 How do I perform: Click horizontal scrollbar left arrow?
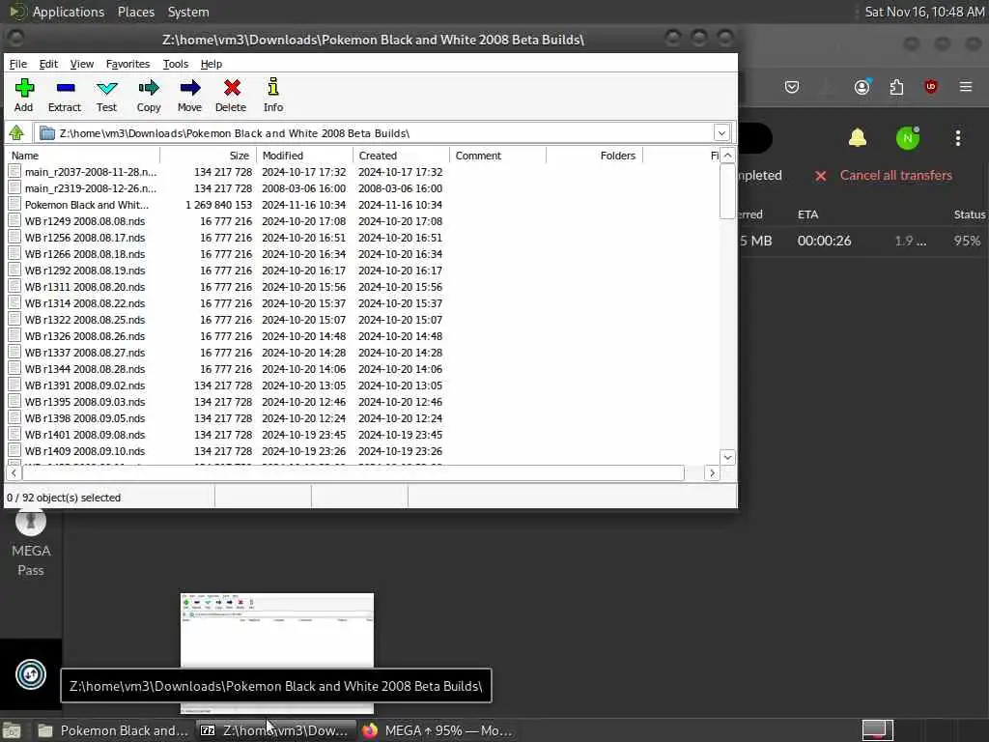click(x=14, y=472)
